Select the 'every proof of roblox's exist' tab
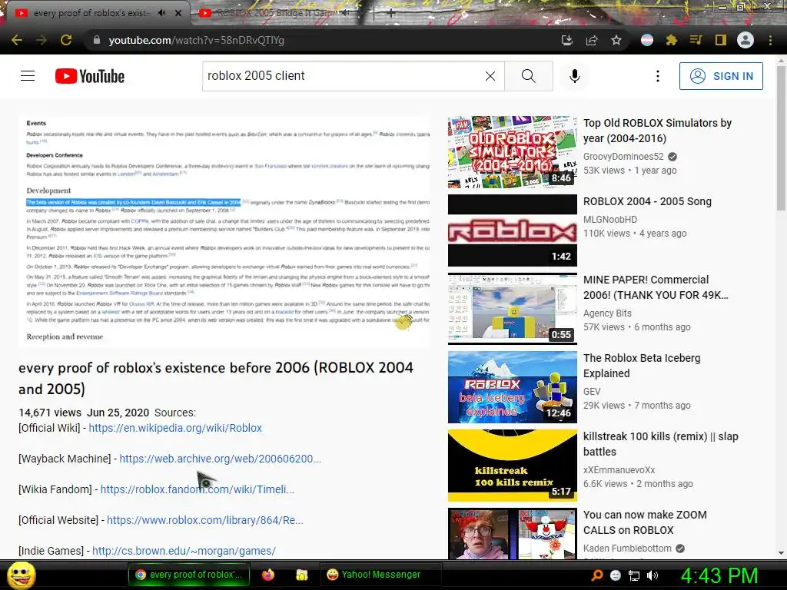Viewport: 787px width, 590px height. pos(91,13)
